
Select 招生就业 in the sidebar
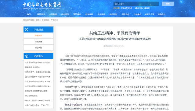click(38, 48)
